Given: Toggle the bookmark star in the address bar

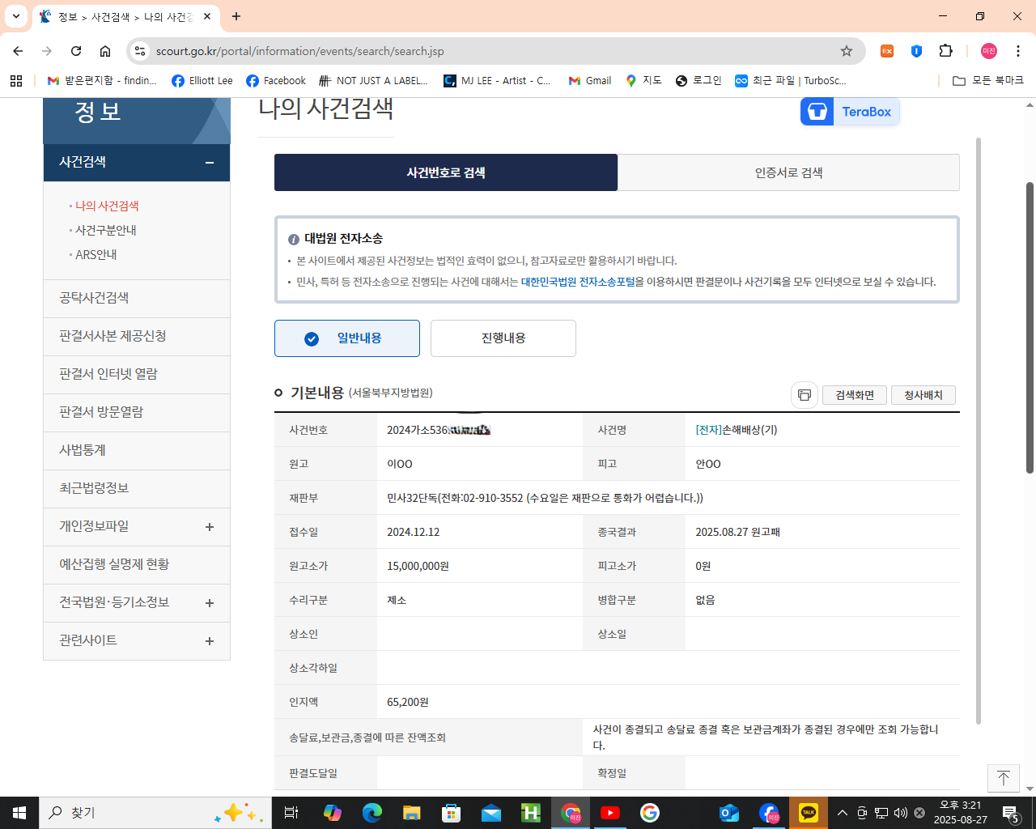Looking at the screenshot, I should click(x=847, y=50).
